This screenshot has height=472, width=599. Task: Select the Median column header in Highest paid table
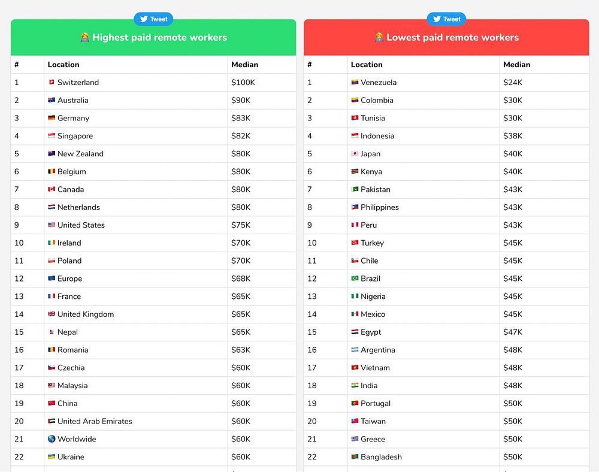pyautogui.click(x=244, y=65)
